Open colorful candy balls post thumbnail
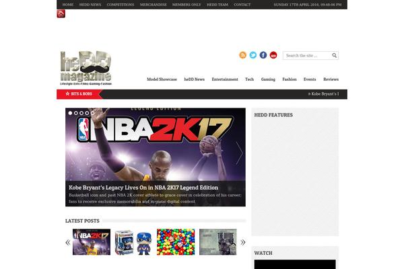This screenshot has width=404, height=269. [176, 242]
